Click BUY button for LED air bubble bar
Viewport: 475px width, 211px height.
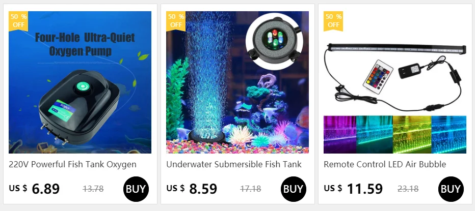click(451, 189)
